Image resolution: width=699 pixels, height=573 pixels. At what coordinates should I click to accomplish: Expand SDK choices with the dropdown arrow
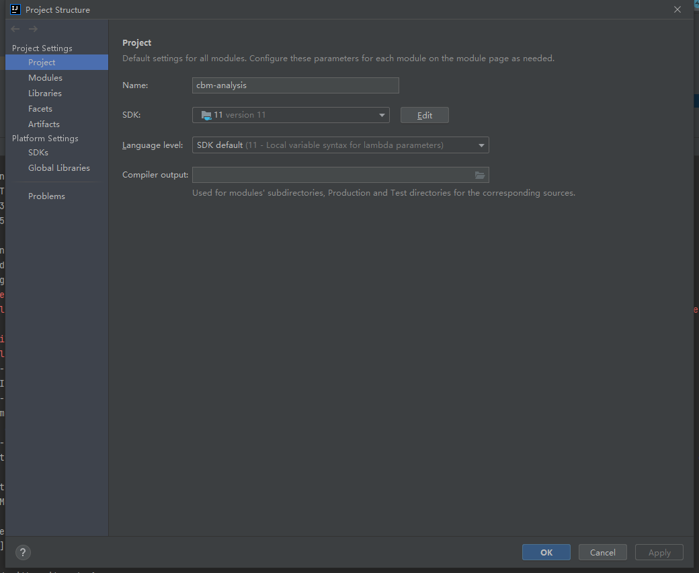[382, 114]
